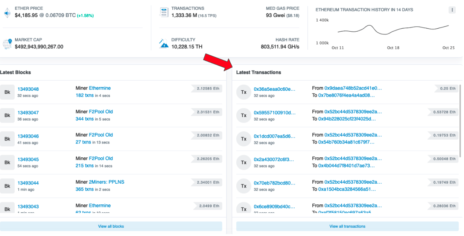This screenshot has width=464, height=236.
Task: Click the Tx icon for transaction 0x36a5eaa0c60e
Action: pos(243,92)
